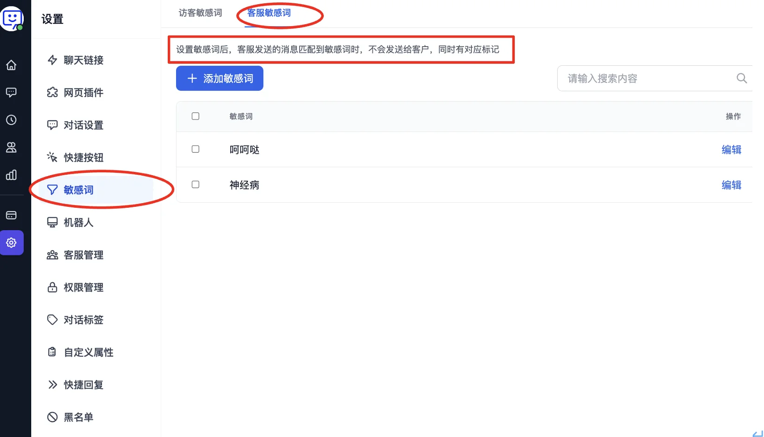Viewport: 764px width, 437px height.
Task: Toggle the select-all checkbox in table header
Action: pos(196,116)
